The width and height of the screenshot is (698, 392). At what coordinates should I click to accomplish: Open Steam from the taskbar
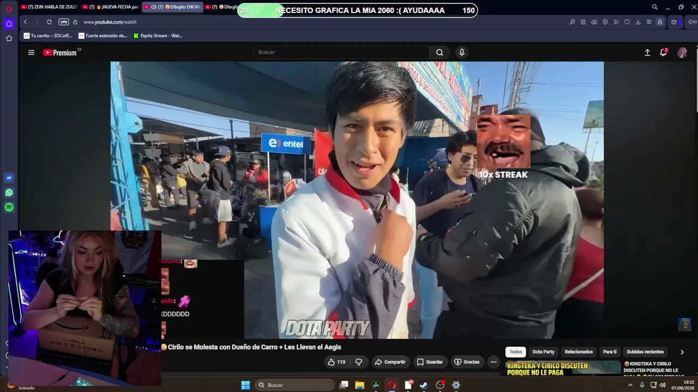pos(423,385)
